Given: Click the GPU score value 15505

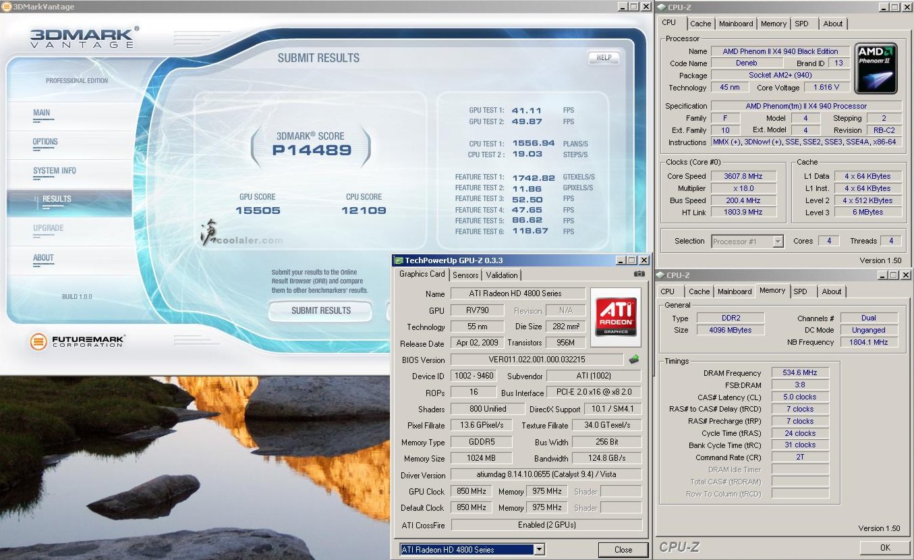Looking at the screenshot, I should pos(258,210).
